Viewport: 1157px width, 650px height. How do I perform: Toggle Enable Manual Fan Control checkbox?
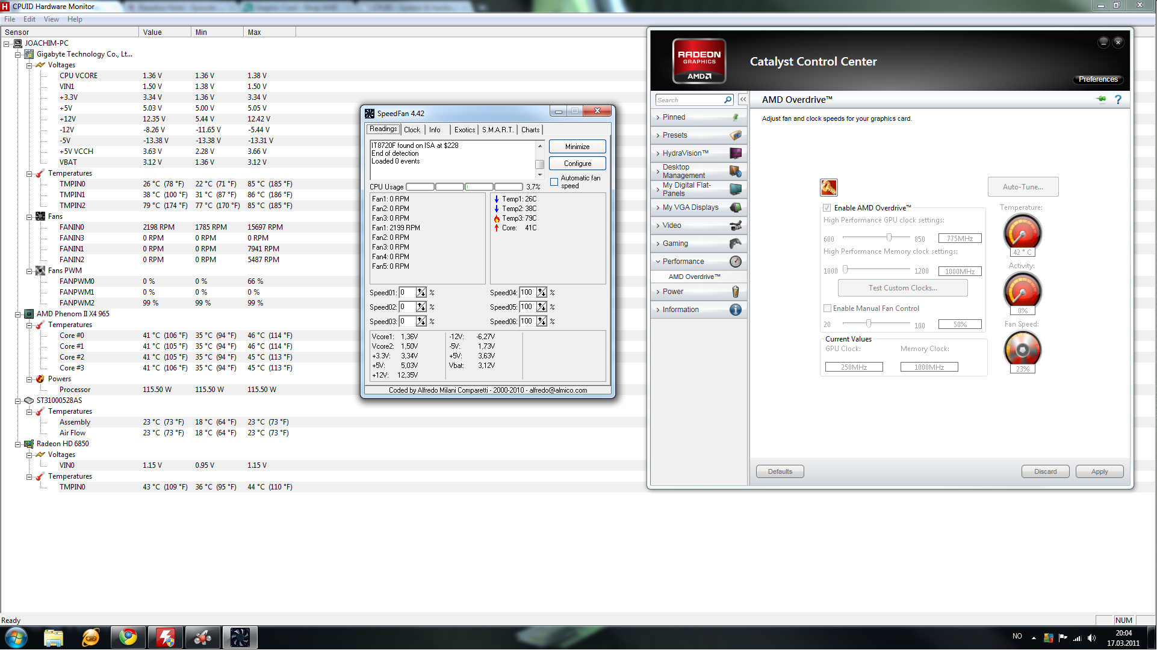click(827, 308)
